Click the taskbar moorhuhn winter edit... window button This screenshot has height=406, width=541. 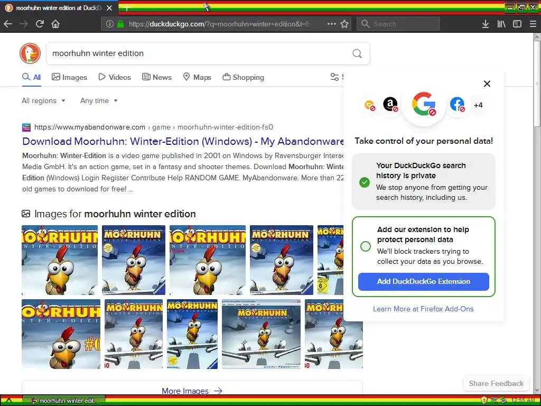(64, 401)
